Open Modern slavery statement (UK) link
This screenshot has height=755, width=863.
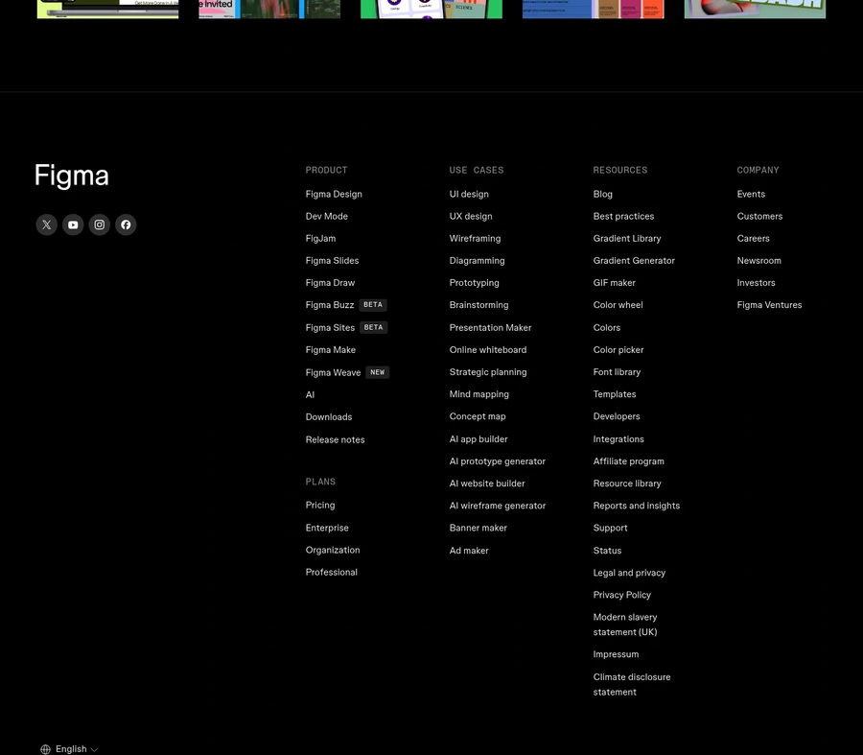click(625, 625)
